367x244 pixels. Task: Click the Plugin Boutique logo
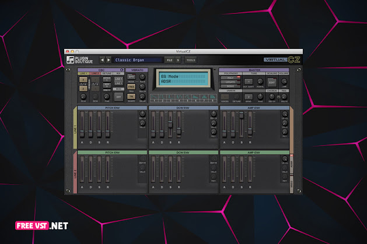(80, 60)
